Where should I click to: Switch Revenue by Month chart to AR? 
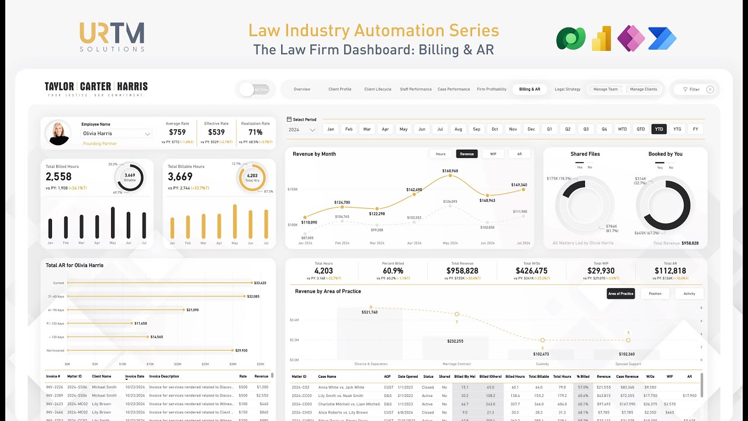(520, 154)
